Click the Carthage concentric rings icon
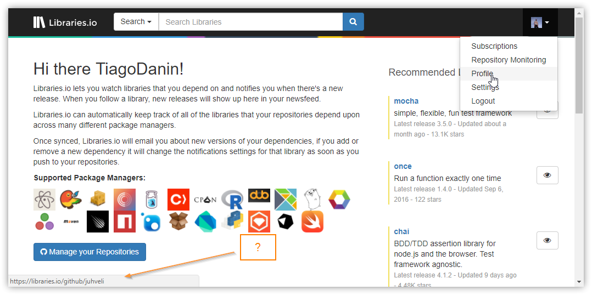Image resolution: width=592 pixels, height=295 pixels. [125, 199]
